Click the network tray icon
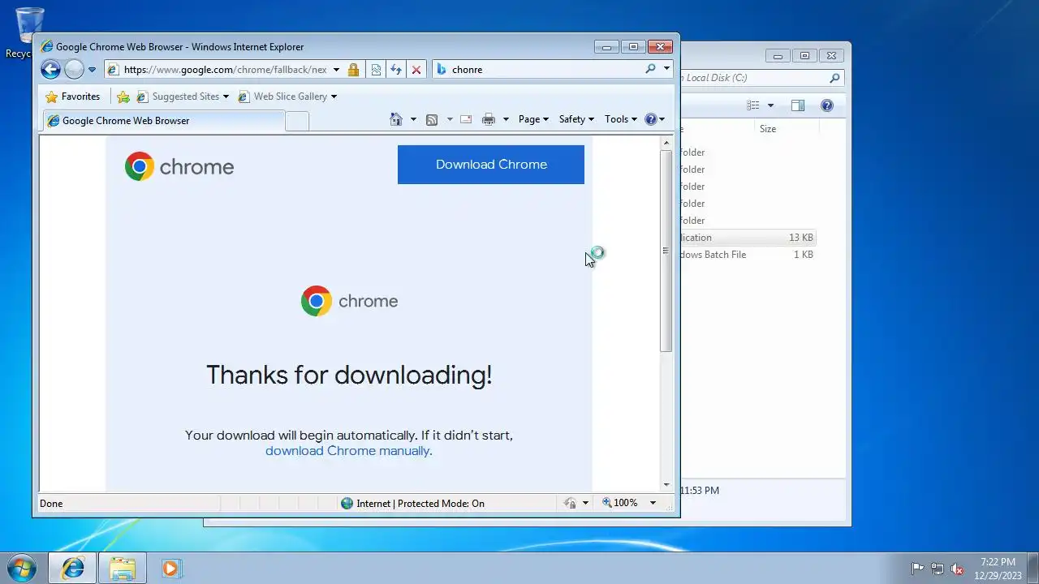Screen dimensions: 1039x584 click(938, 569)
